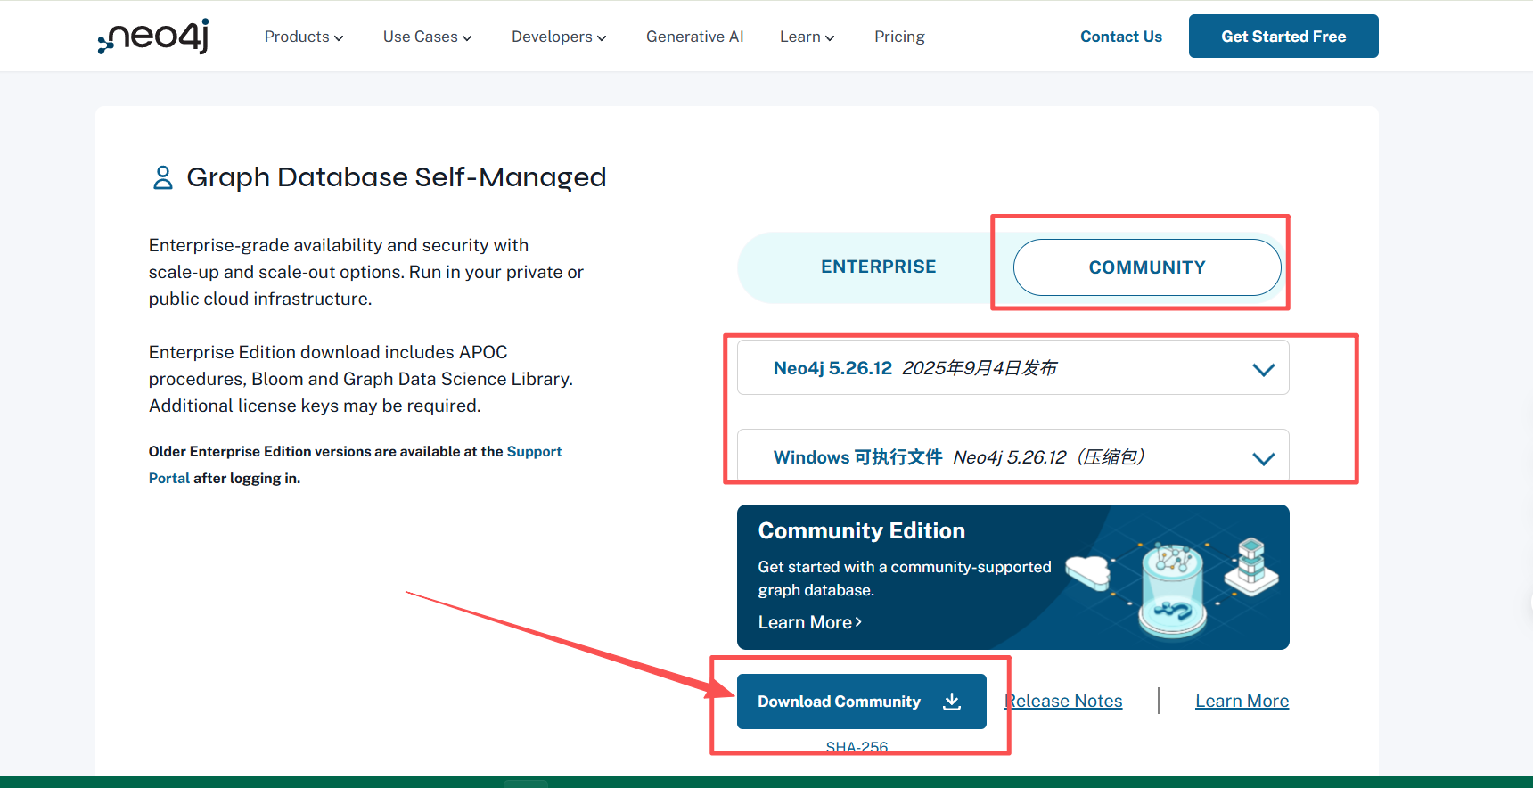Click the Learn chevron arrow
This screenshot has width=1533, height=788.
coord(830,37)
